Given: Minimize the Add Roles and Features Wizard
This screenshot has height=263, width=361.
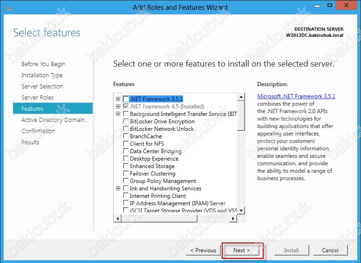Looking at the screenshot, I should tap(317, 6).
